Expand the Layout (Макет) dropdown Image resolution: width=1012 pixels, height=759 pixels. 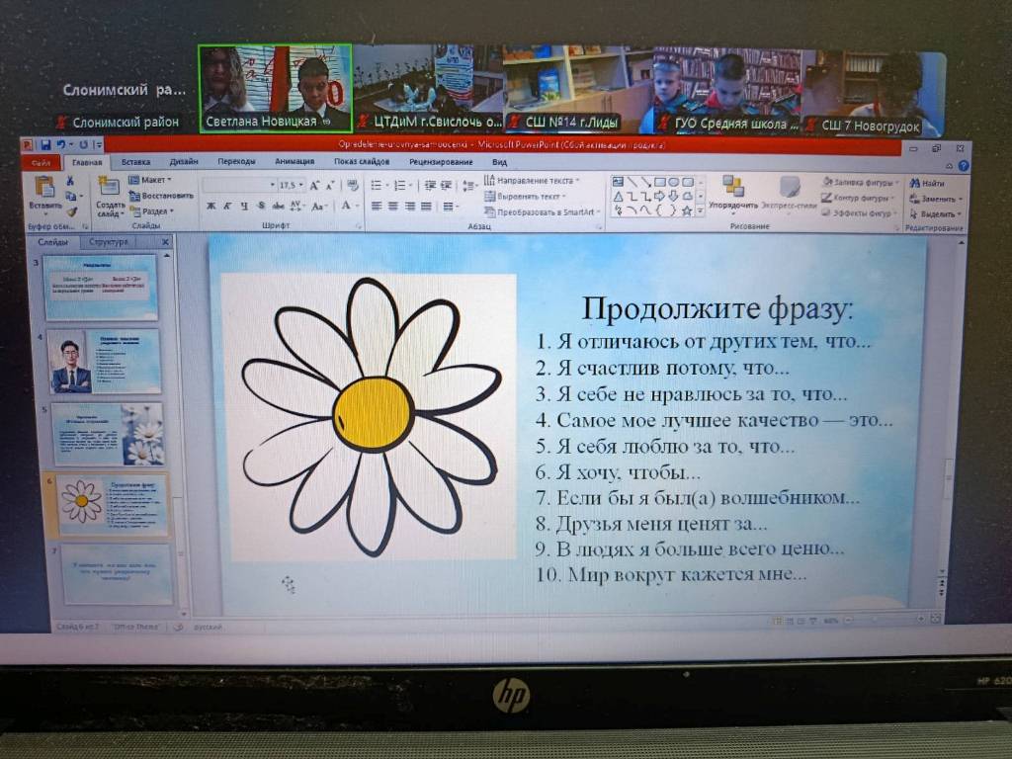pos(153,180)
